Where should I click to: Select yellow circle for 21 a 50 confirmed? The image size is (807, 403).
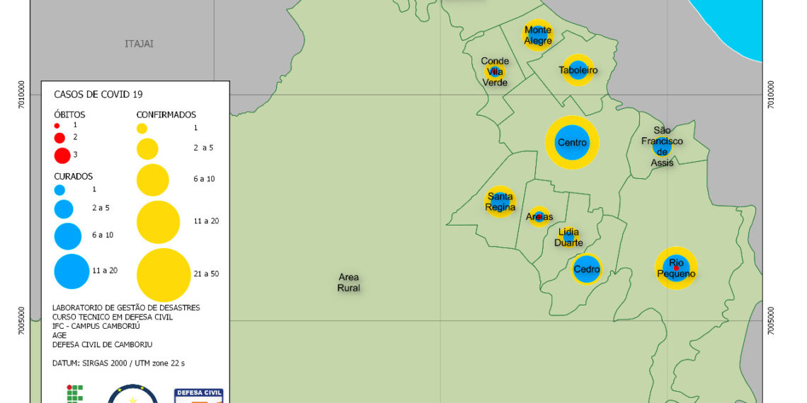pyautogui.click(x=164, y=275)
